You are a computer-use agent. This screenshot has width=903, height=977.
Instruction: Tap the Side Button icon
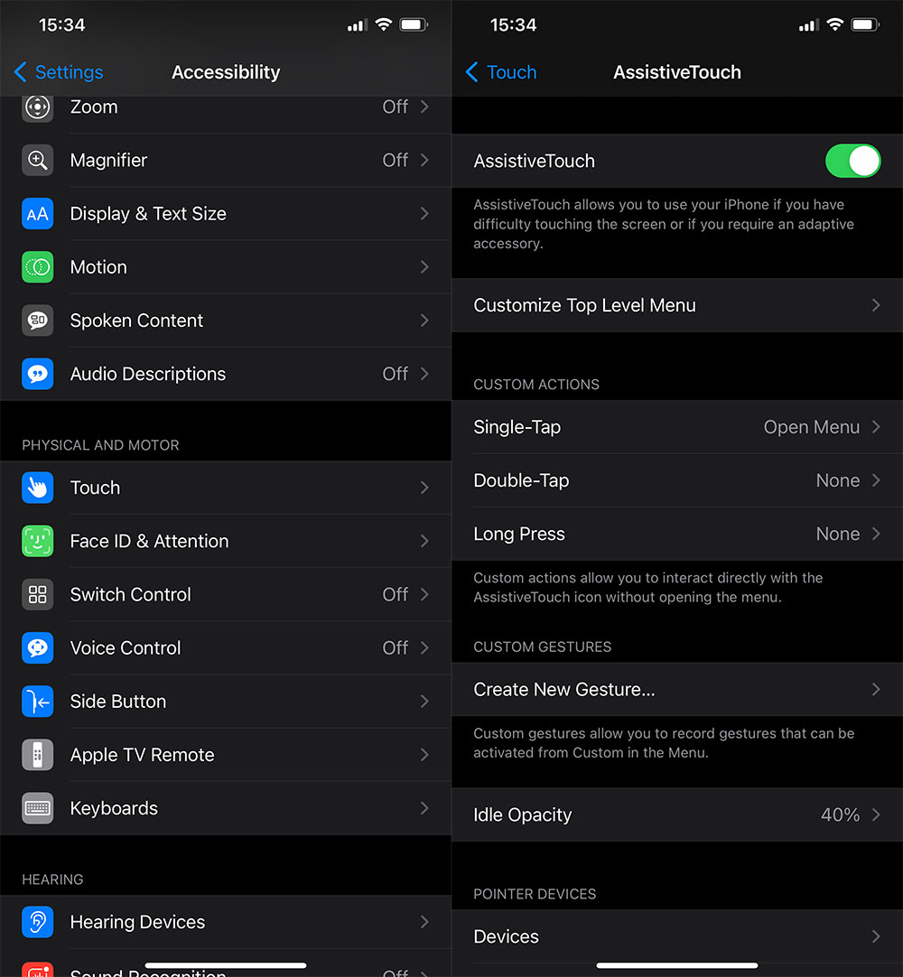37,702
